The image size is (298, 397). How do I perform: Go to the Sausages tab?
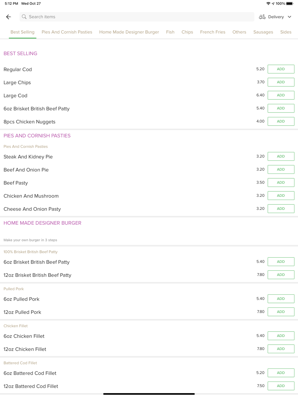point(263,32)
